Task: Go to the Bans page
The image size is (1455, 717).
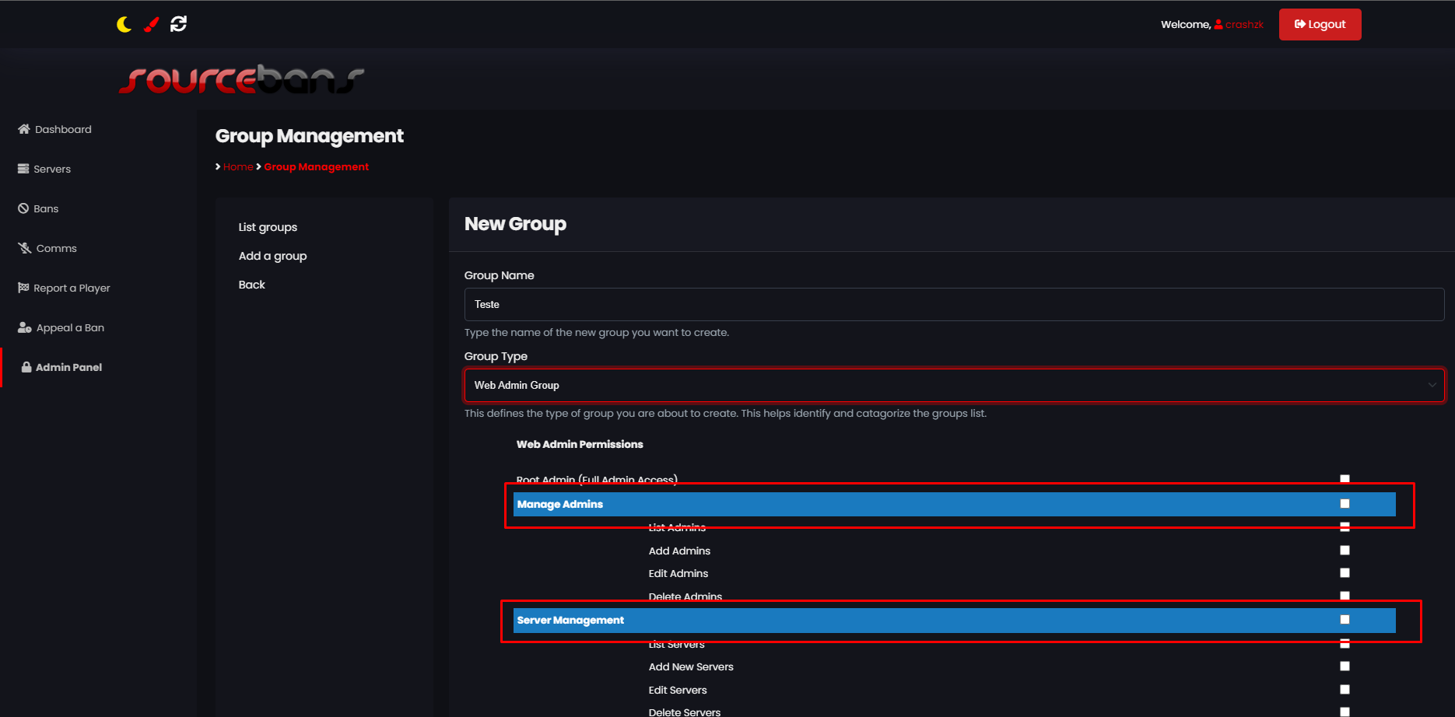Action: click(x=38, y=208)
